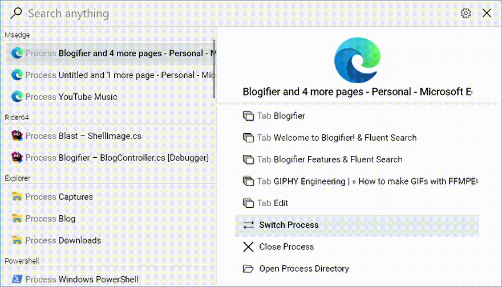Click the 'Rider64' group header
This screenshot has height=287, width=502.
tap(17, 117)
